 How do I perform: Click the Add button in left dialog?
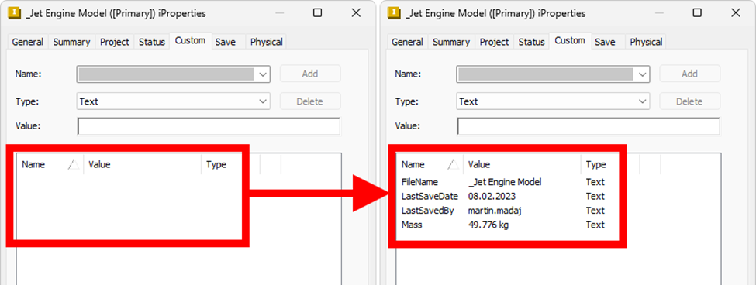[310, 74]
